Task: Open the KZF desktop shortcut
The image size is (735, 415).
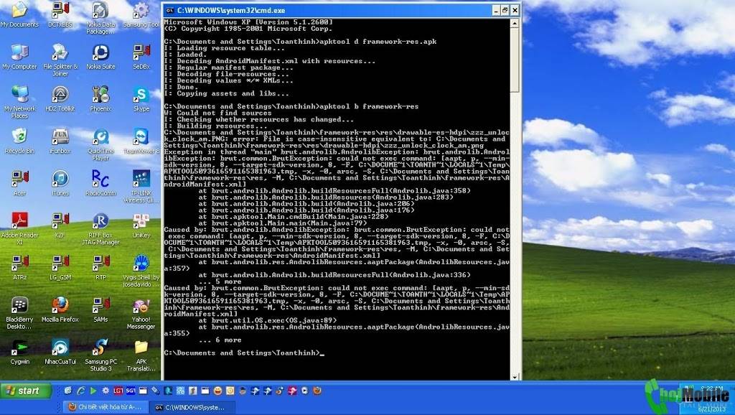Action: coord(60,225)
